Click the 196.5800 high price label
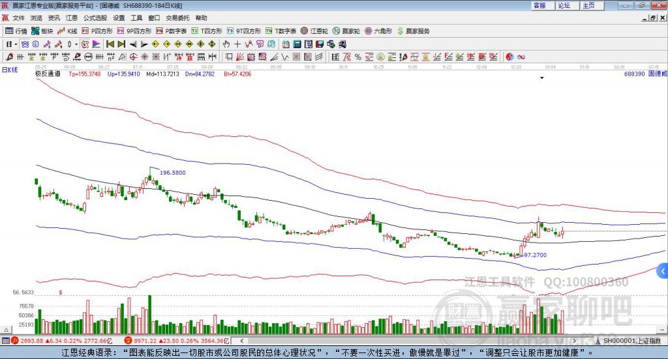This screenshot has width=668, height=359. [172, 173]
